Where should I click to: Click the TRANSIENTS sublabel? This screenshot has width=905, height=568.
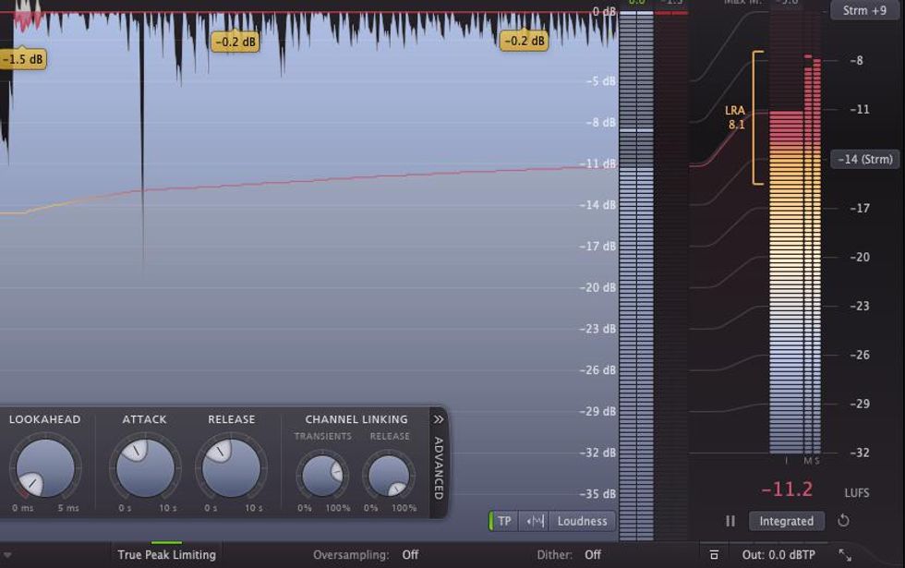point(322,436)
